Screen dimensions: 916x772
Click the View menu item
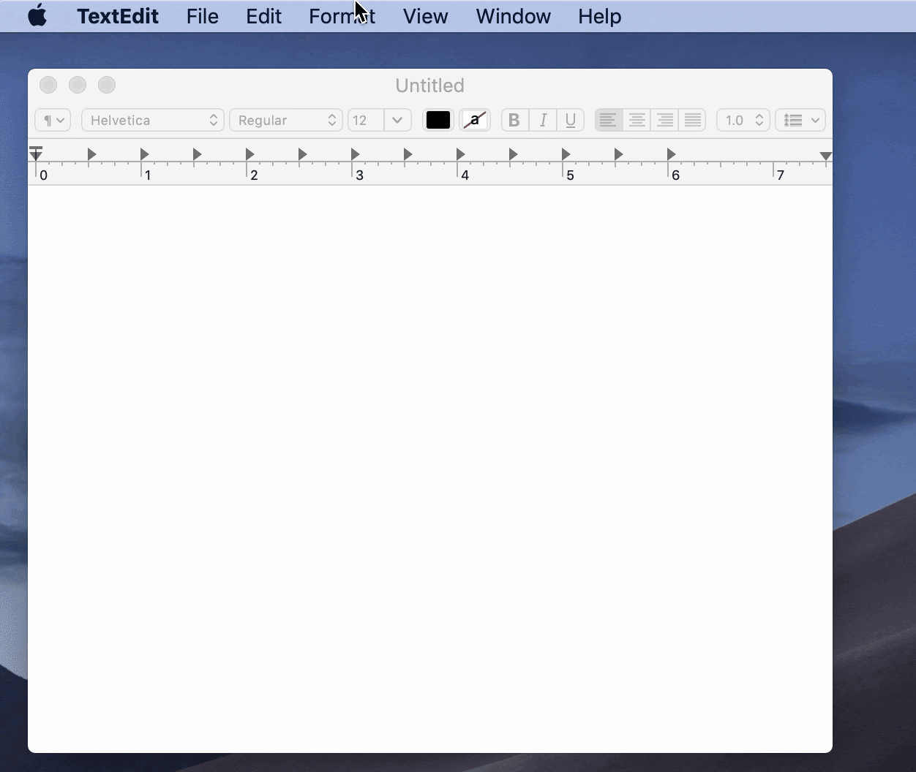coord(425,16)
